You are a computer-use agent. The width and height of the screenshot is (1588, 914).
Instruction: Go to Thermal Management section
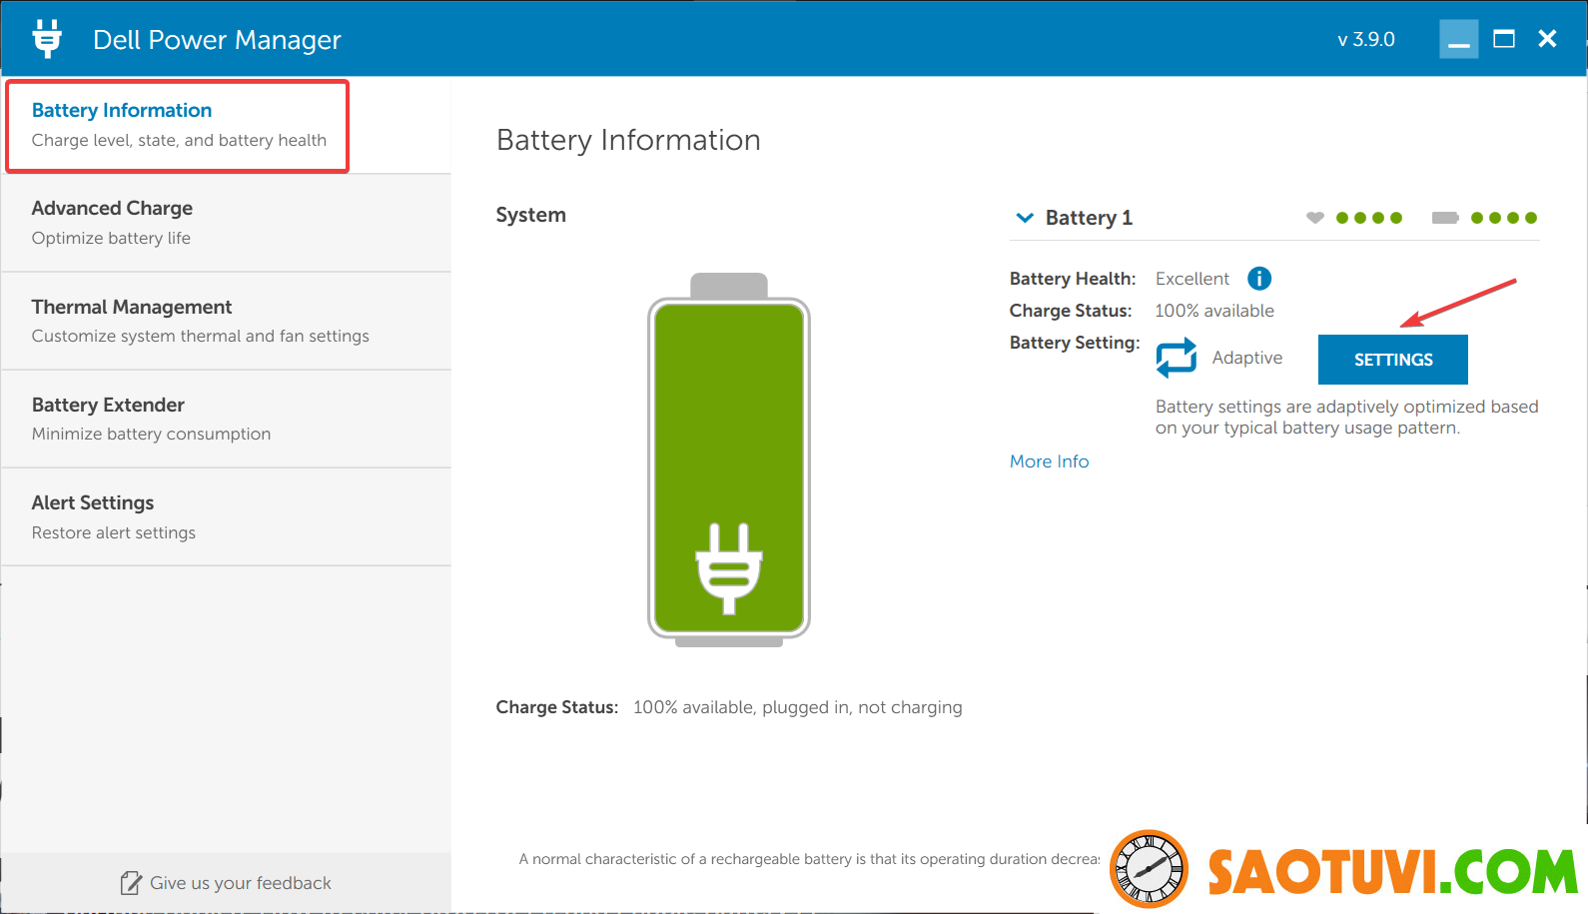tap(227, 321)
